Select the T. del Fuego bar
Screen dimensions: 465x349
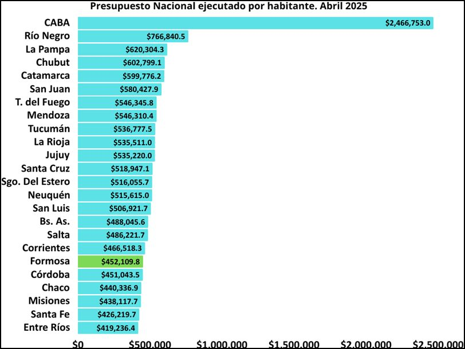117,102
